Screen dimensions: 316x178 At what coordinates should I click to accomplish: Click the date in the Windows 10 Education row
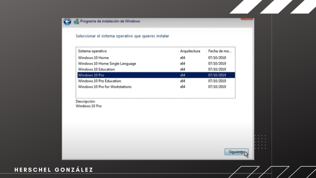pos(217,70)
